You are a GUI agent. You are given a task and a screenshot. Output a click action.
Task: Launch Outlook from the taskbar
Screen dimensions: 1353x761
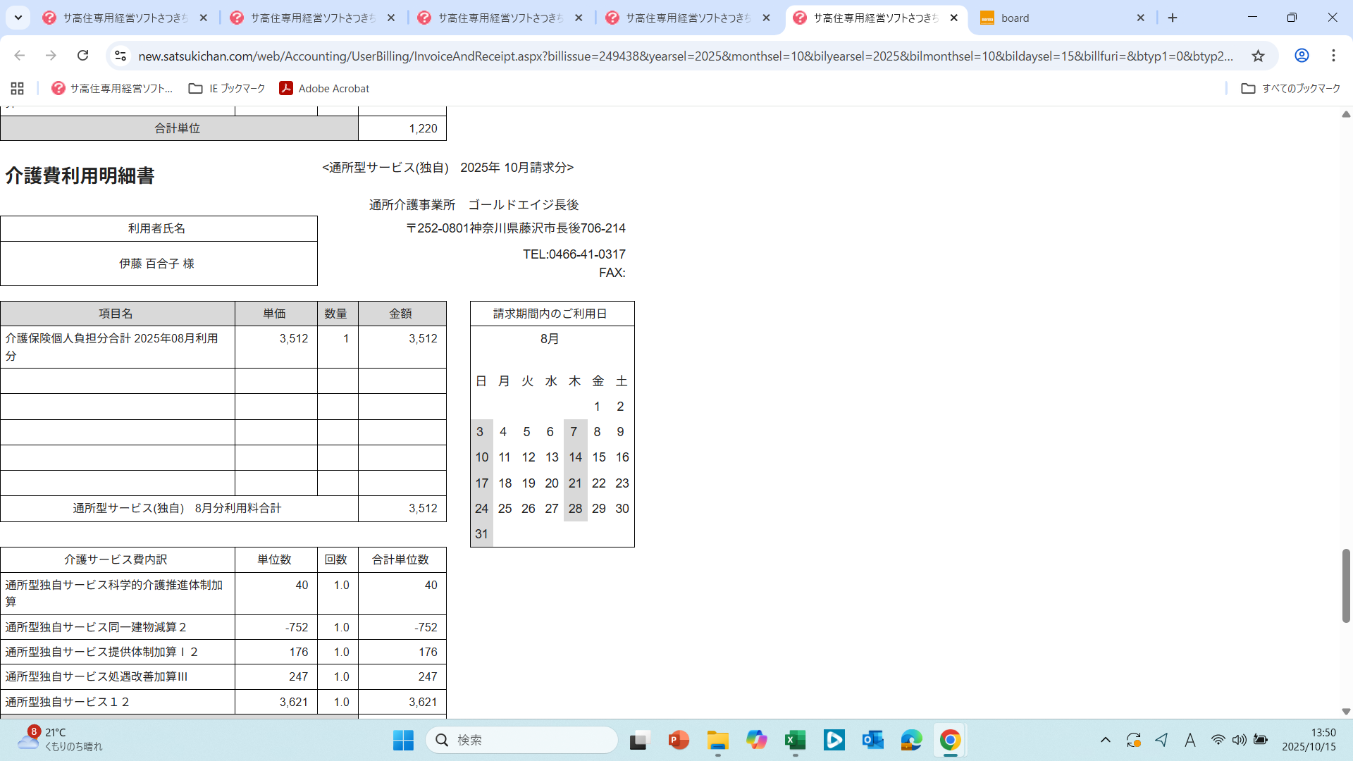[x=872, y=740]
